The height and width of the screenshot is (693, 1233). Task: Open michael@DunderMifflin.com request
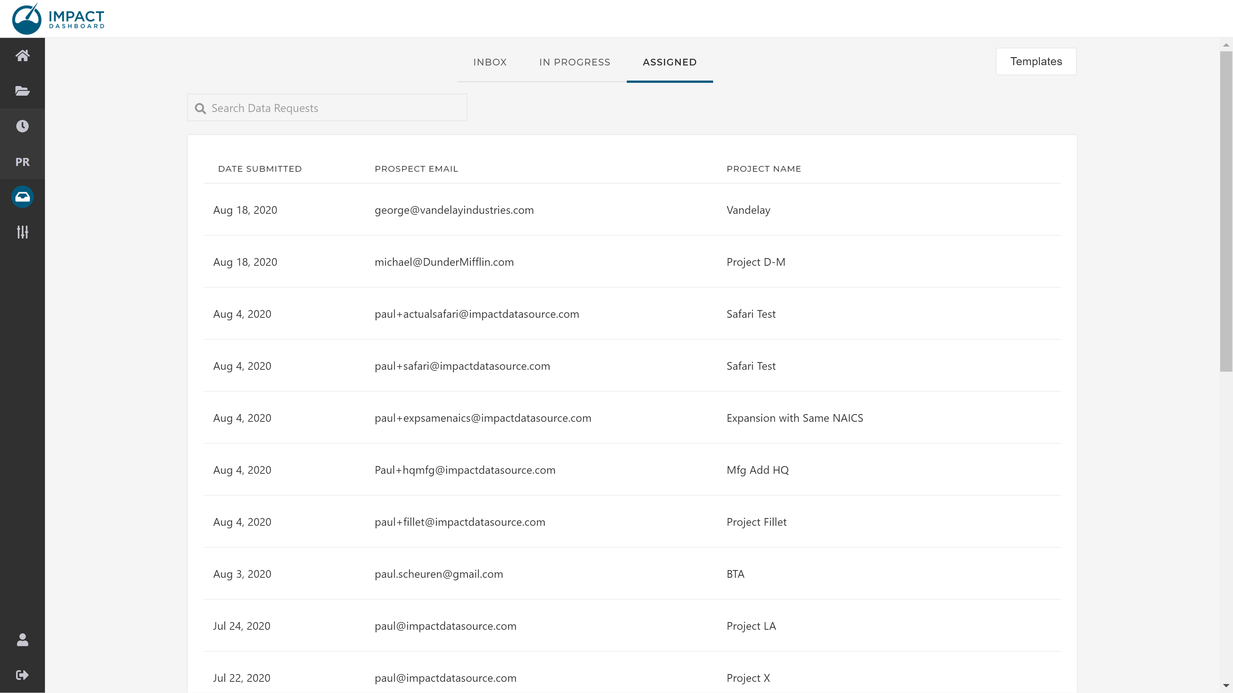pos(444,262)
